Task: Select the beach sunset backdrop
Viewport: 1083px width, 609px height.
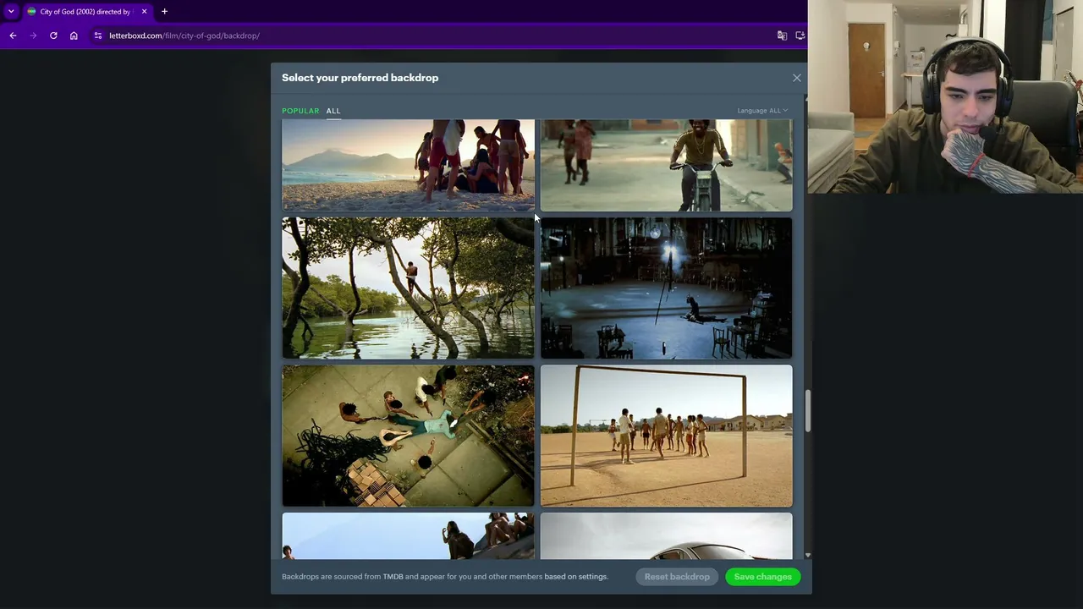Action: 408,165
